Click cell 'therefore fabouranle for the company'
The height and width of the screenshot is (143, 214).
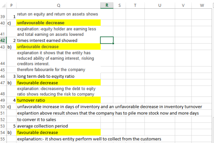(x=58, y=69)
